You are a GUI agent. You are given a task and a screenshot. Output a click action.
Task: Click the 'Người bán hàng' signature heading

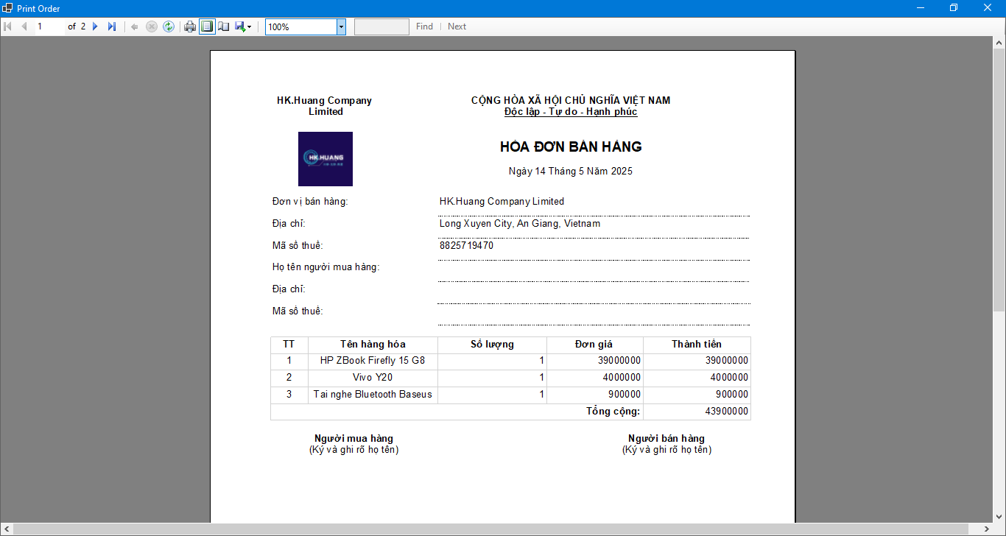point(666,439)
